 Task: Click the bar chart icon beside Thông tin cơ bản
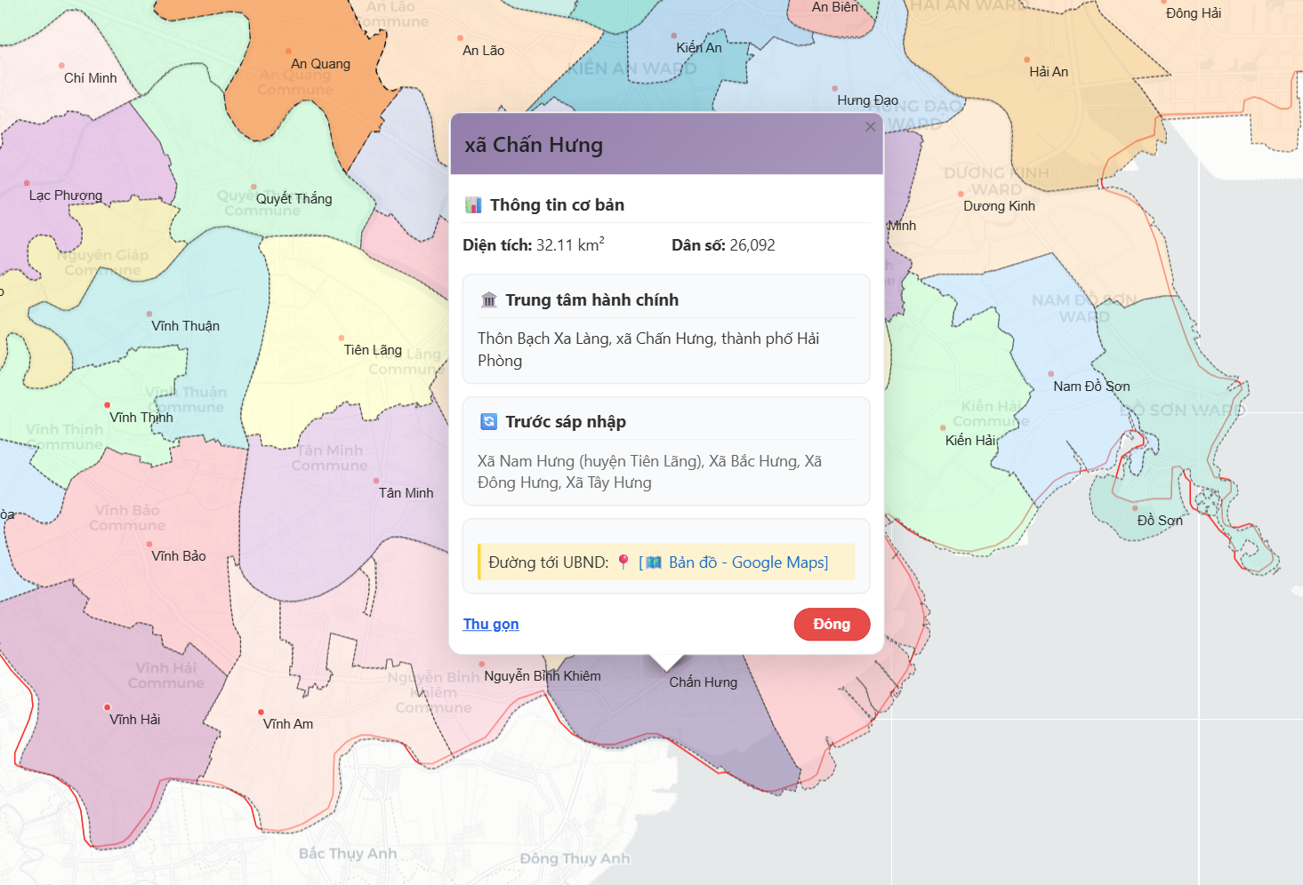tap(473, 205)
